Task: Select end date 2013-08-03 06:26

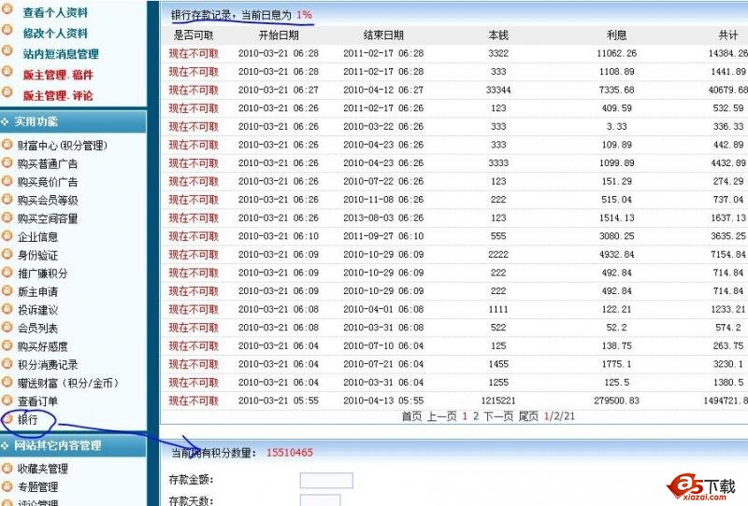Action: coord(383,218)
